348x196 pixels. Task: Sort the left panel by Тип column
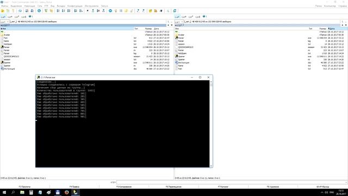click(x=136, y=29)
